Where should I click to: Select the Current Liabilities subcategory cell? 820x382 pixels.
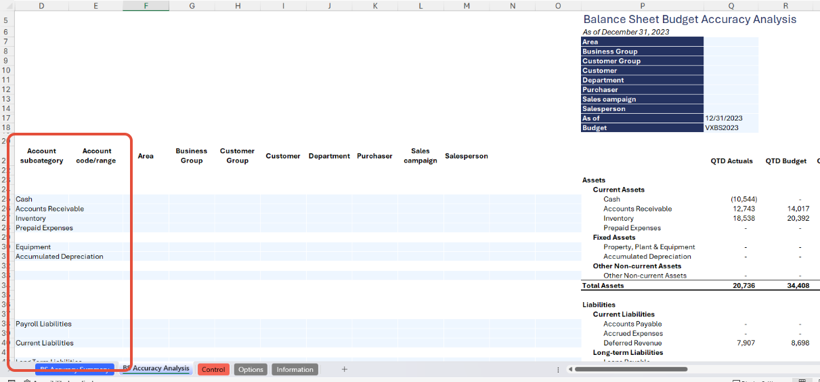(x=42, y=343)
